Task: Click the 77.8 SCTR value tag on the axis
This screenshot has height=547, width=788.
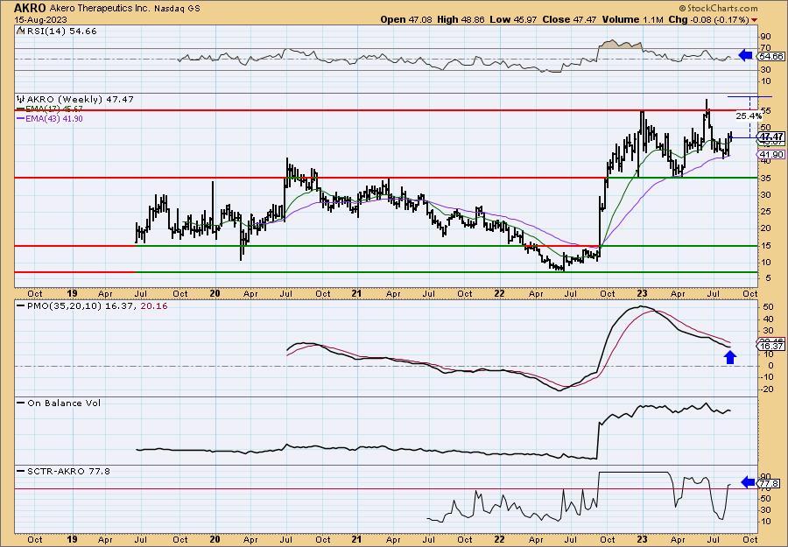Action: [x=770, y=484]
